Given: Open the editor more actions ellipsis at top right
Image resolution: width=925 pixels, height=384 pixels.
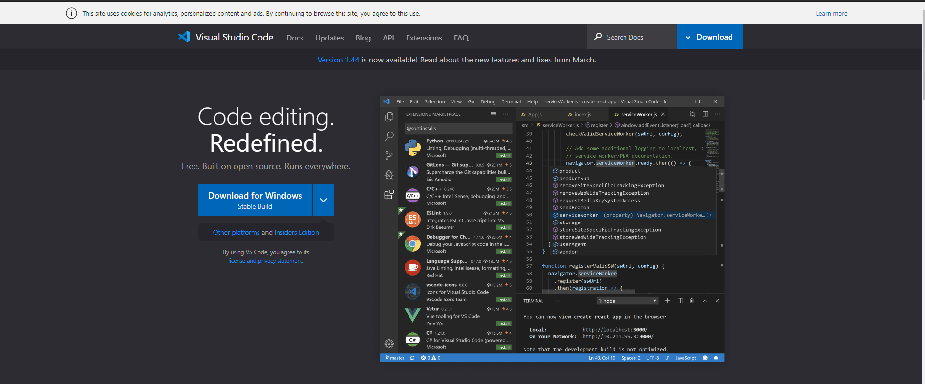Looking at the screenshot, I should click(717, 114).
